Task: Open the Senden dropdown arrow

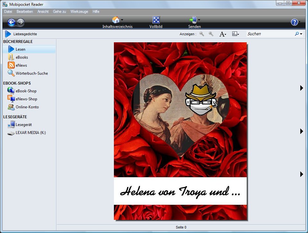Action: tap(199, 20)
